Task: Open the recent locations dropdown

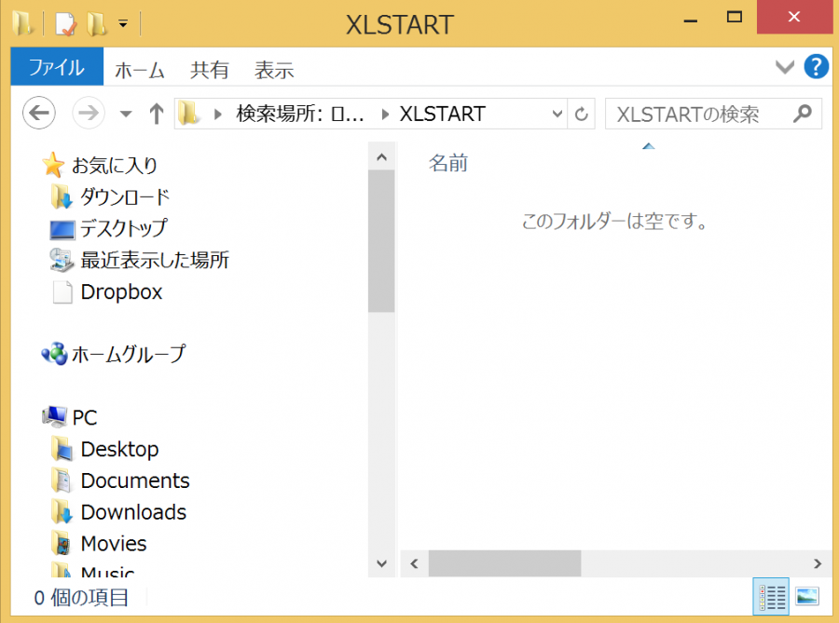Action: pyautogui.click(x=125, y=114)
